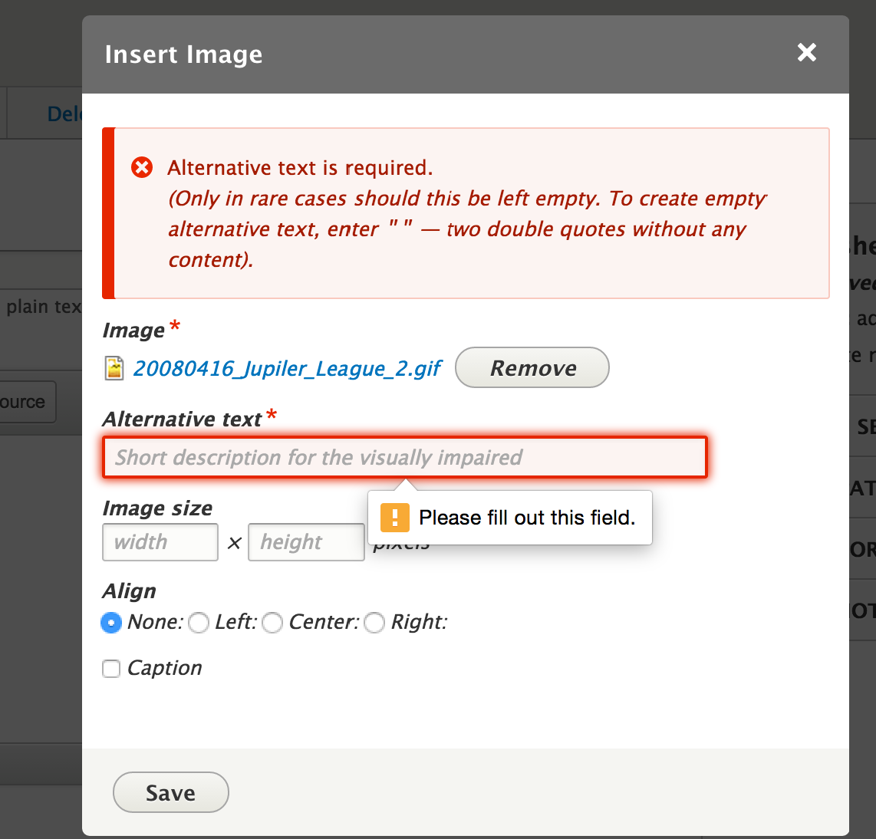This screenshot has width=876, height=839.
Task: Remove the uploaded image
Action: (532, 368)
